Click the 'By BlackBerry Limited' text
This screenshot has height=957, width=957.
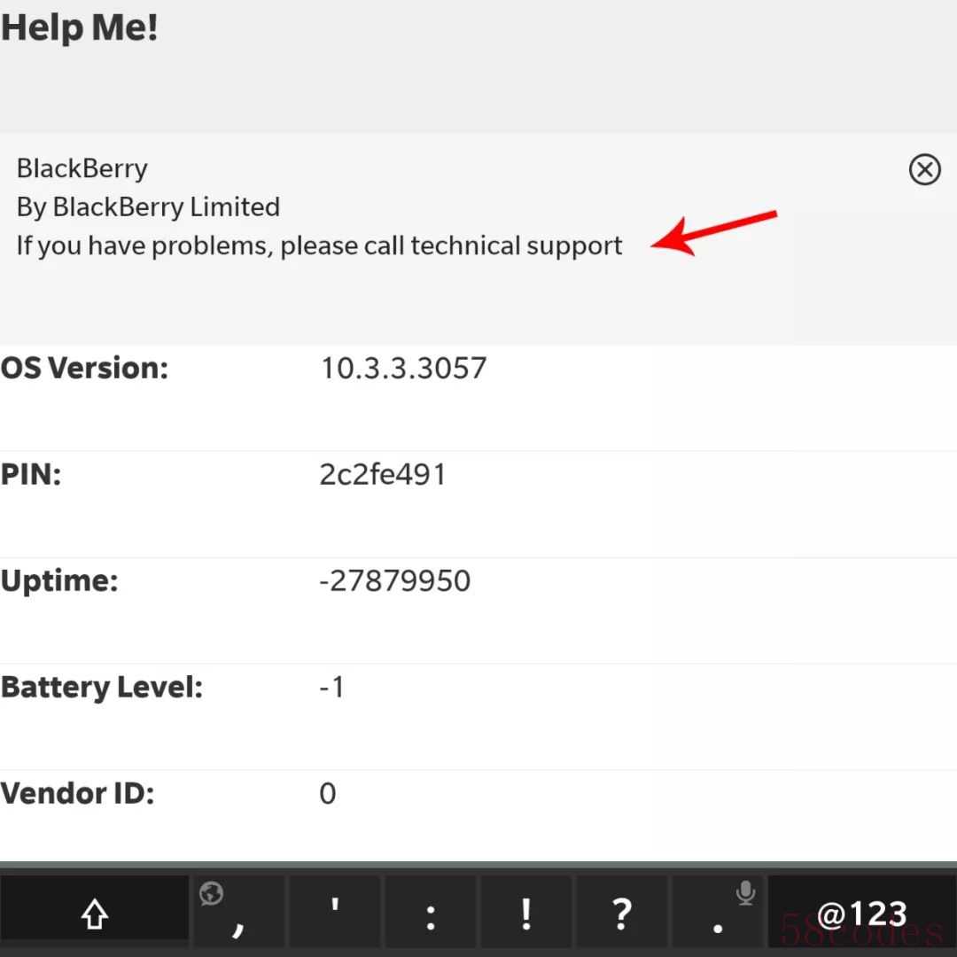[x=148, y=207]
